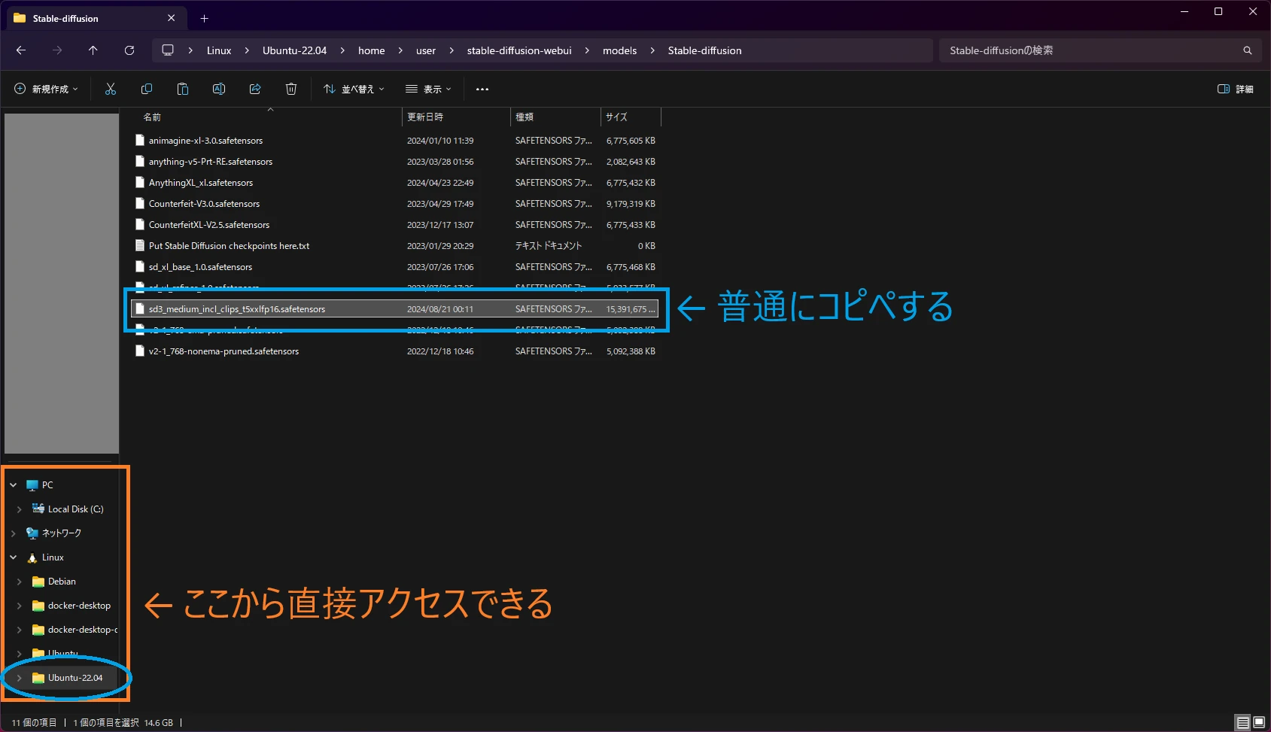This screenshot has width=1271, height=732.
Task: Expand the ネットワーク tree node
Action: tap(14, 533)
